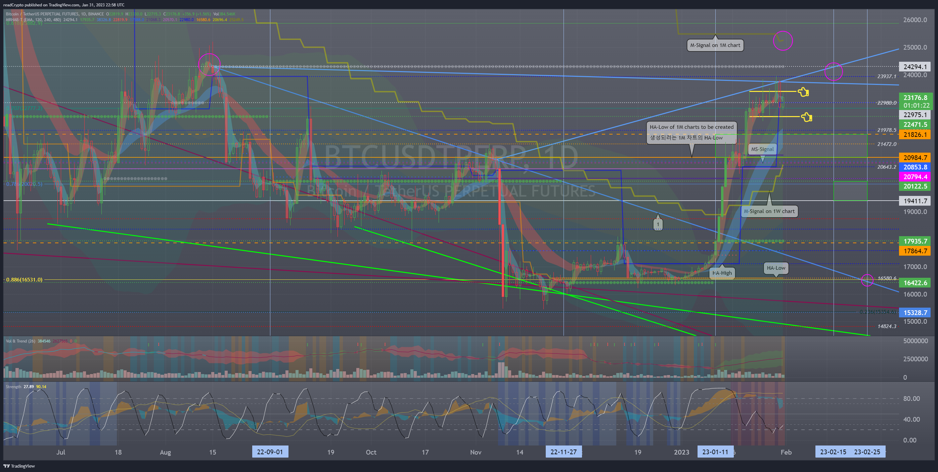Click the 0.618(25882.9) Fibonacci label
The width and height of the screenshot is (938, 472).
24,23
